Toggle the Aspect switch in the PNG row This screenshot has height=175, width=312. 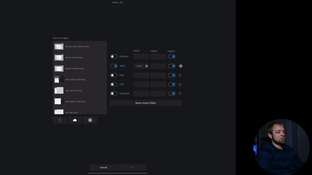tap(172, 75)
